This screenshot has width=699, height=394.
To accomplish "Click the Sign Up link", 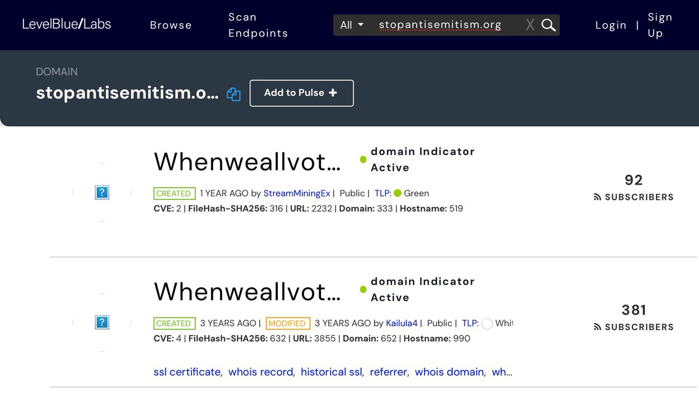I will [659, 25].
